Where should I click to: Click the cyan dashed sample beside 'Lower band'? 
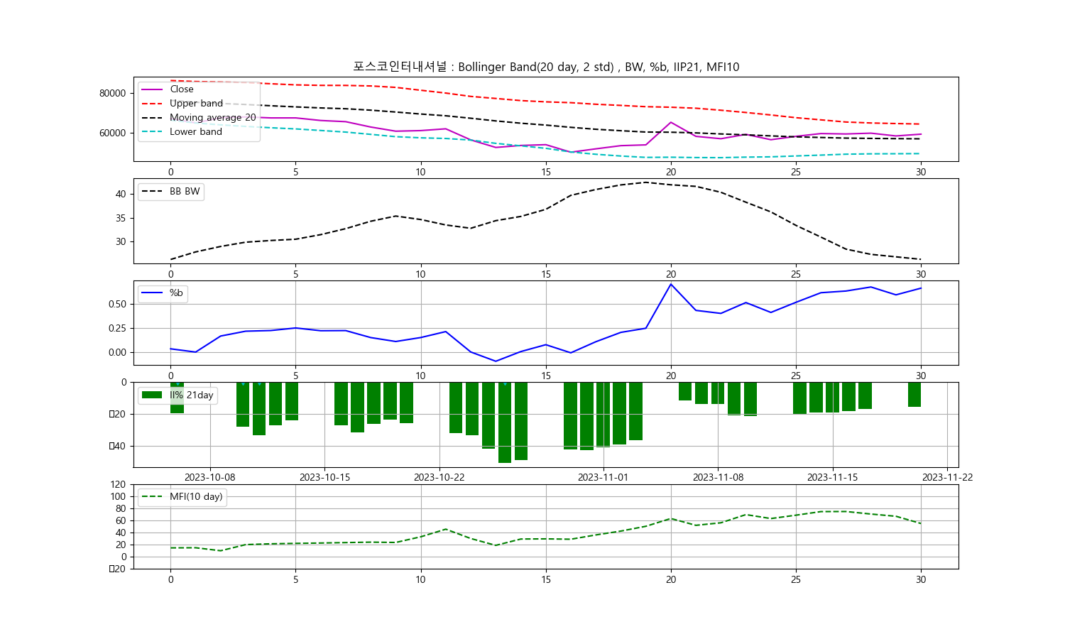153,132
